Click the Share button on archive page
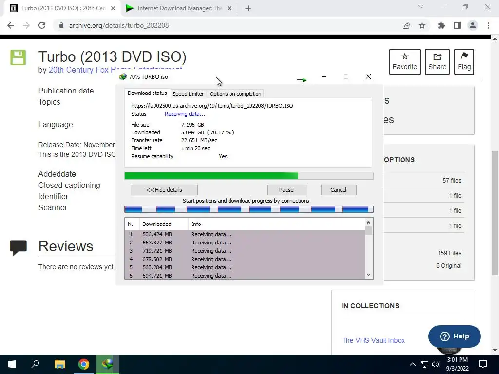499x374 pixels. click(x=437, y=62)
